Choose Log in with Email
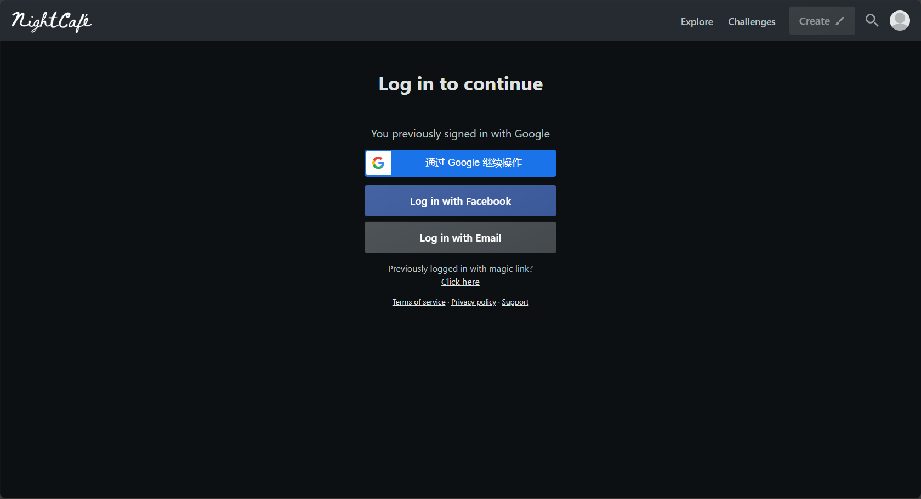Screen dimensions: 921x499 (x=461, y=238)
